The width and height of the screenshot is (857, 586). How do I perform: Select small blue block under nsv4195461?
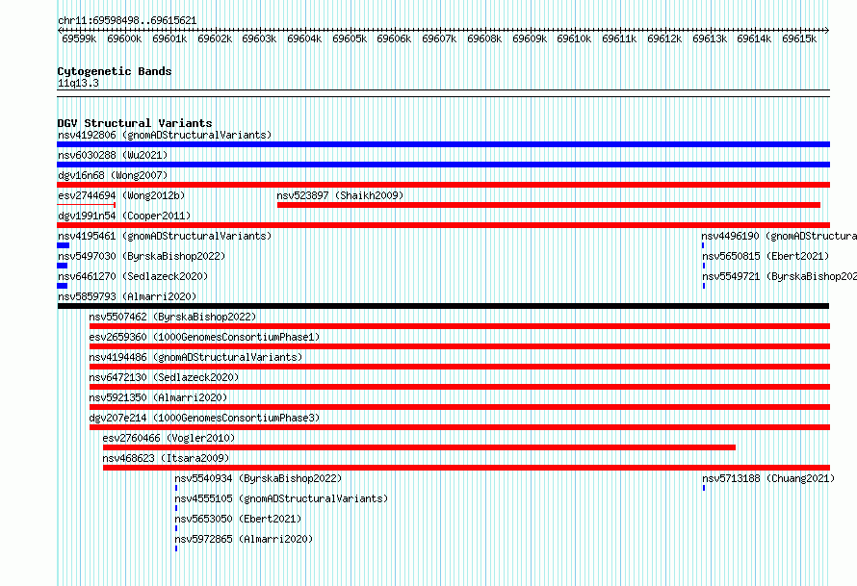tap(63, 245)
